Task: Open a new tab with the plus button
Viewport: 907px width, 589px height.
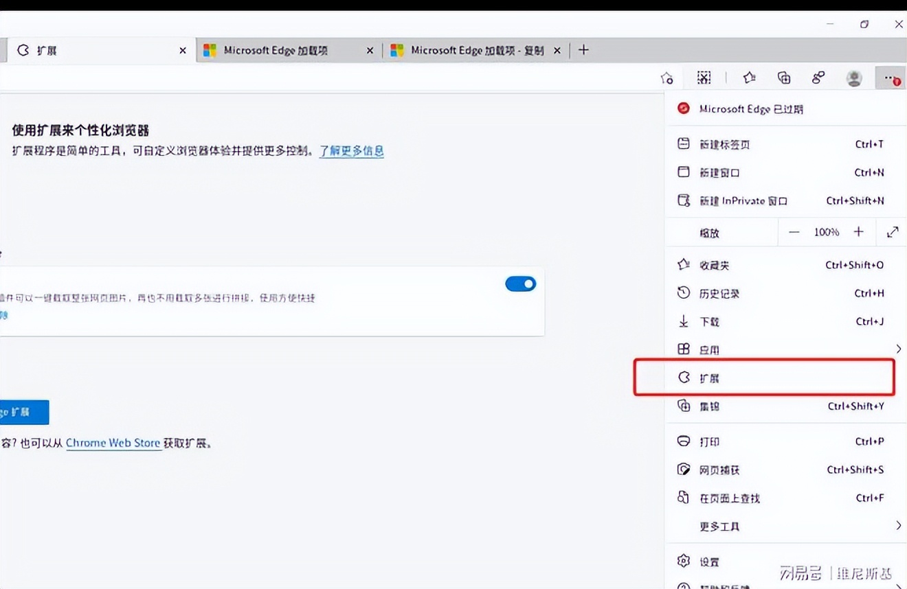Action: pos(583,49)
